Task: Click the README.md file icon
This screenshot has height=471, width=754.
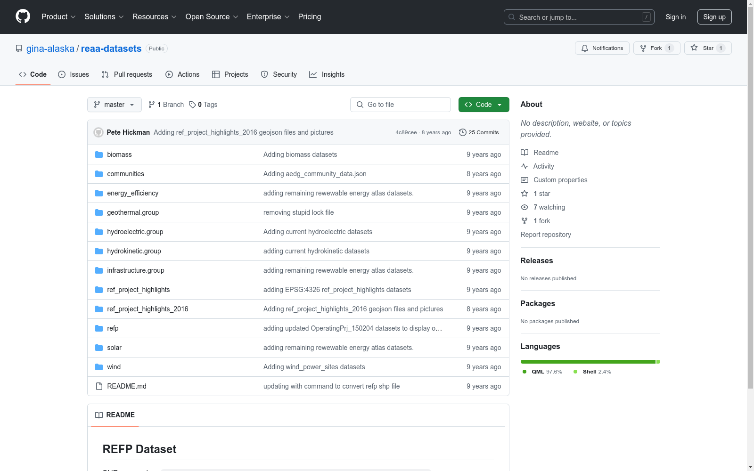Action: 99,386
